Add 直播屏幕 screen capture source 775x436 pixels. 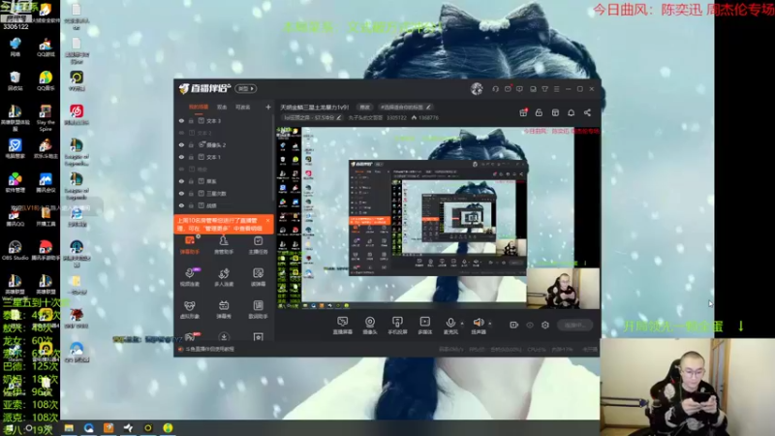(x=342, y=326)
